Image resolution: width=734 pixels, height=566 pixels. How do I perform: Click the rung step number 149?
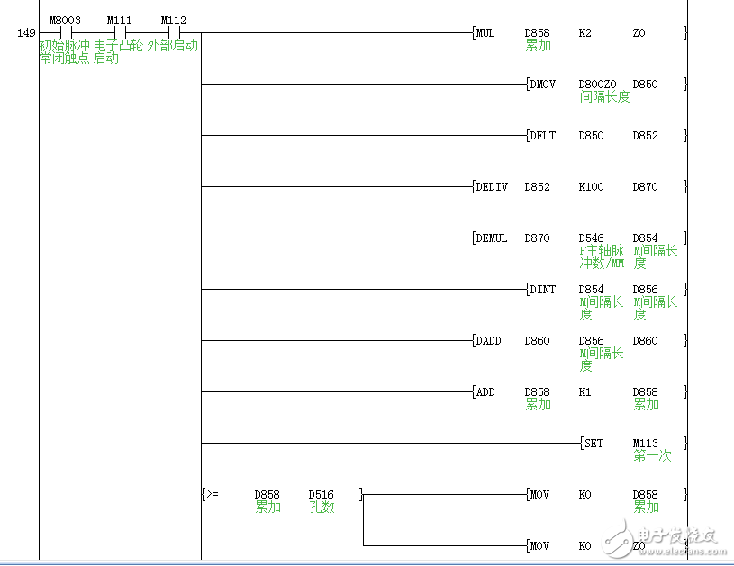26,32
